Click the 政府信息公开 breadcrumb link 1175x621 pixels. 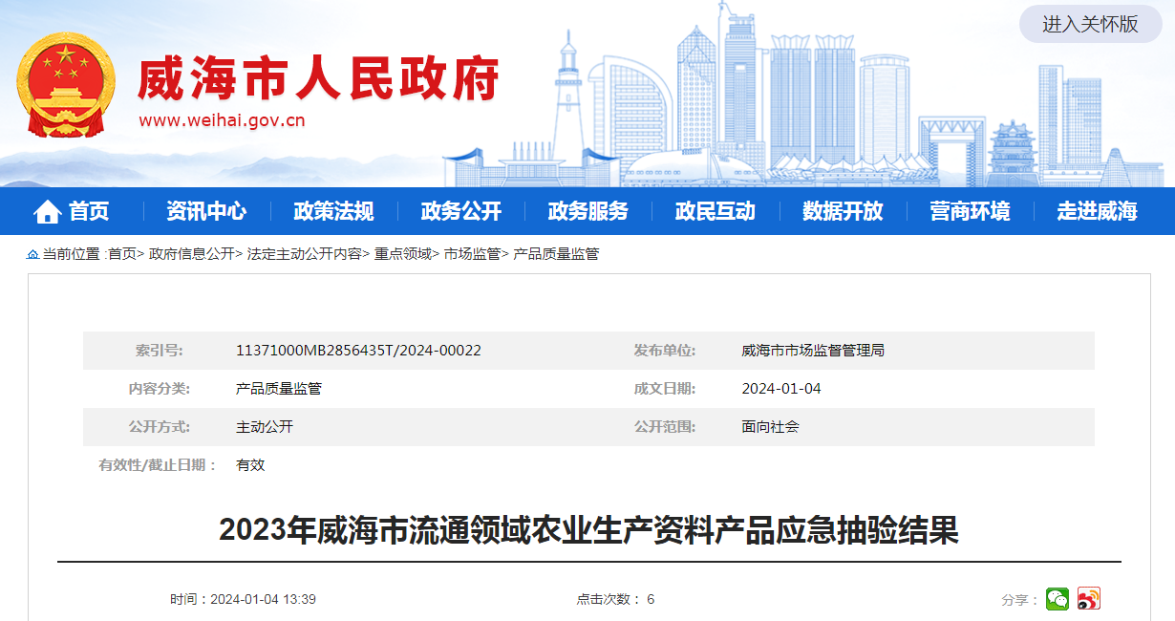click(191, 254)
